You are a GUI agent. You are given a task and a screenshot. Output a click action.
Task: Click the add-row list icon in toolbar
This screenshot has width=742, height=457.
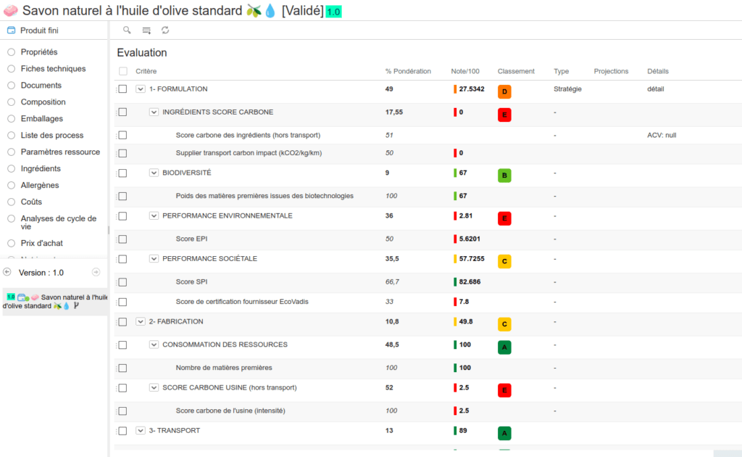coord(146,30)
